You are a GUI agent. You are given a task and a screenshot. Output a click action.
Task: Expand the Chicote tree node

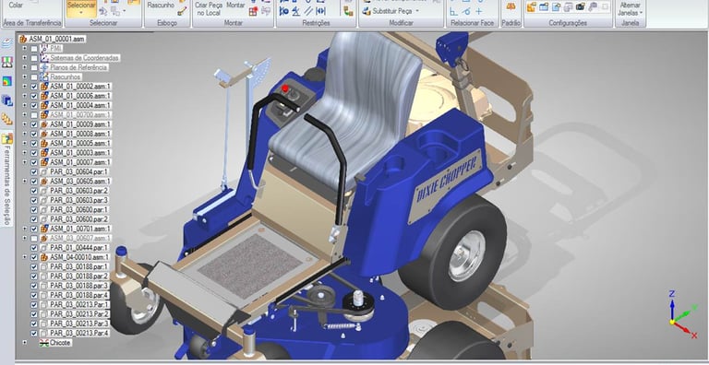pos(25,342)
